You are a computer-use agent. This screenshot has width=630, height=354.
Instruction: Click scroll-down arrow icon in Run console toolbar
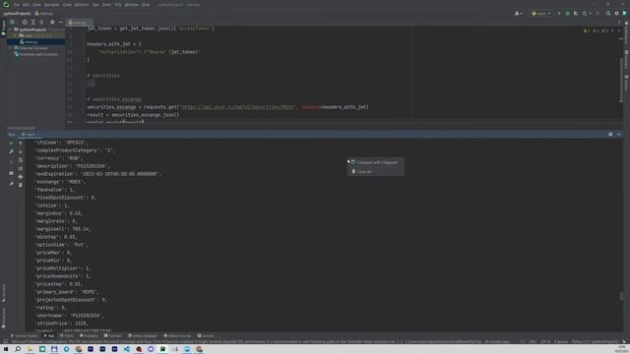point(21,151)
